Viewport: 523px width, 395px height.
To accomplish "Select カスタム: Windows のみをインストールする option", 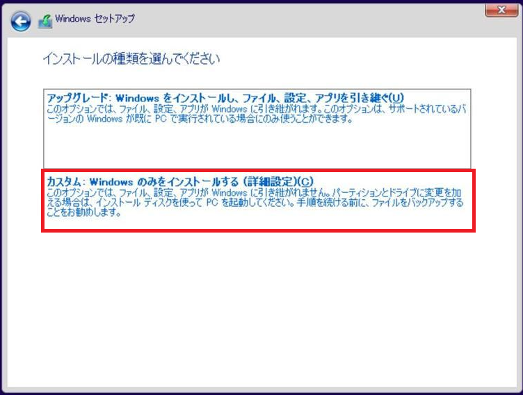I will [174, 180].
